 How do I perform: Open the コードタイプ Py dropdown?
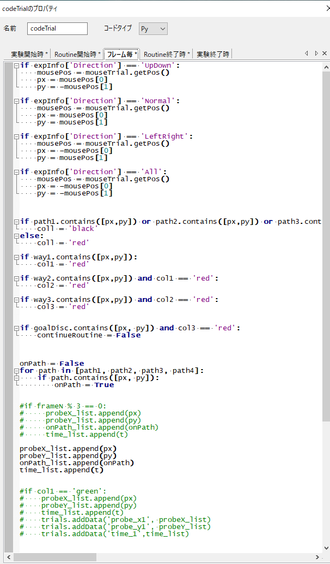click(x=152, y=28)
